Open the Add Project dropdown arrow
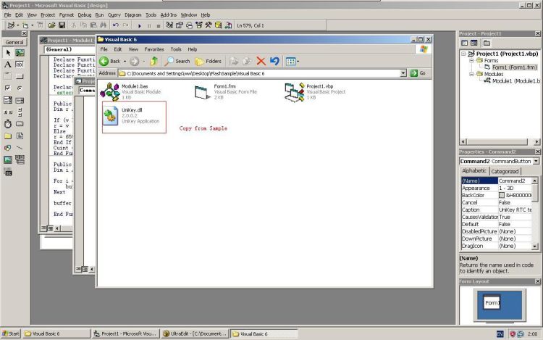The height and width of the screenshot is (340, 543). [x=18, y=25]
